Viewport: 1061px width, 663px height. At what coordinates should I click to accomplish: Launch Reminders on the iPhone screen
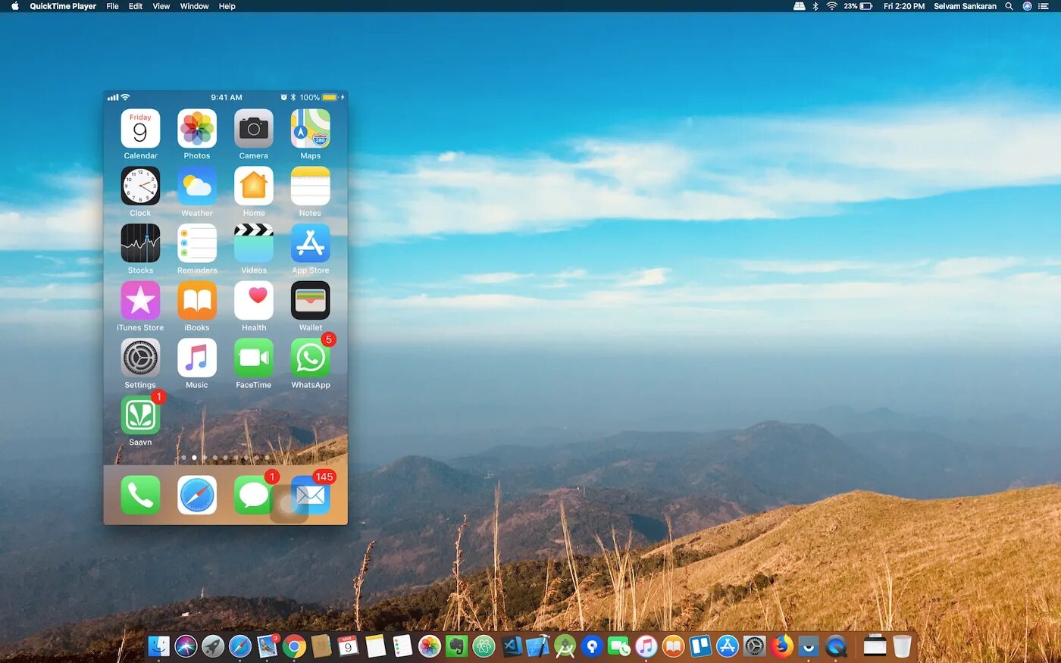(x=197, y=243)
